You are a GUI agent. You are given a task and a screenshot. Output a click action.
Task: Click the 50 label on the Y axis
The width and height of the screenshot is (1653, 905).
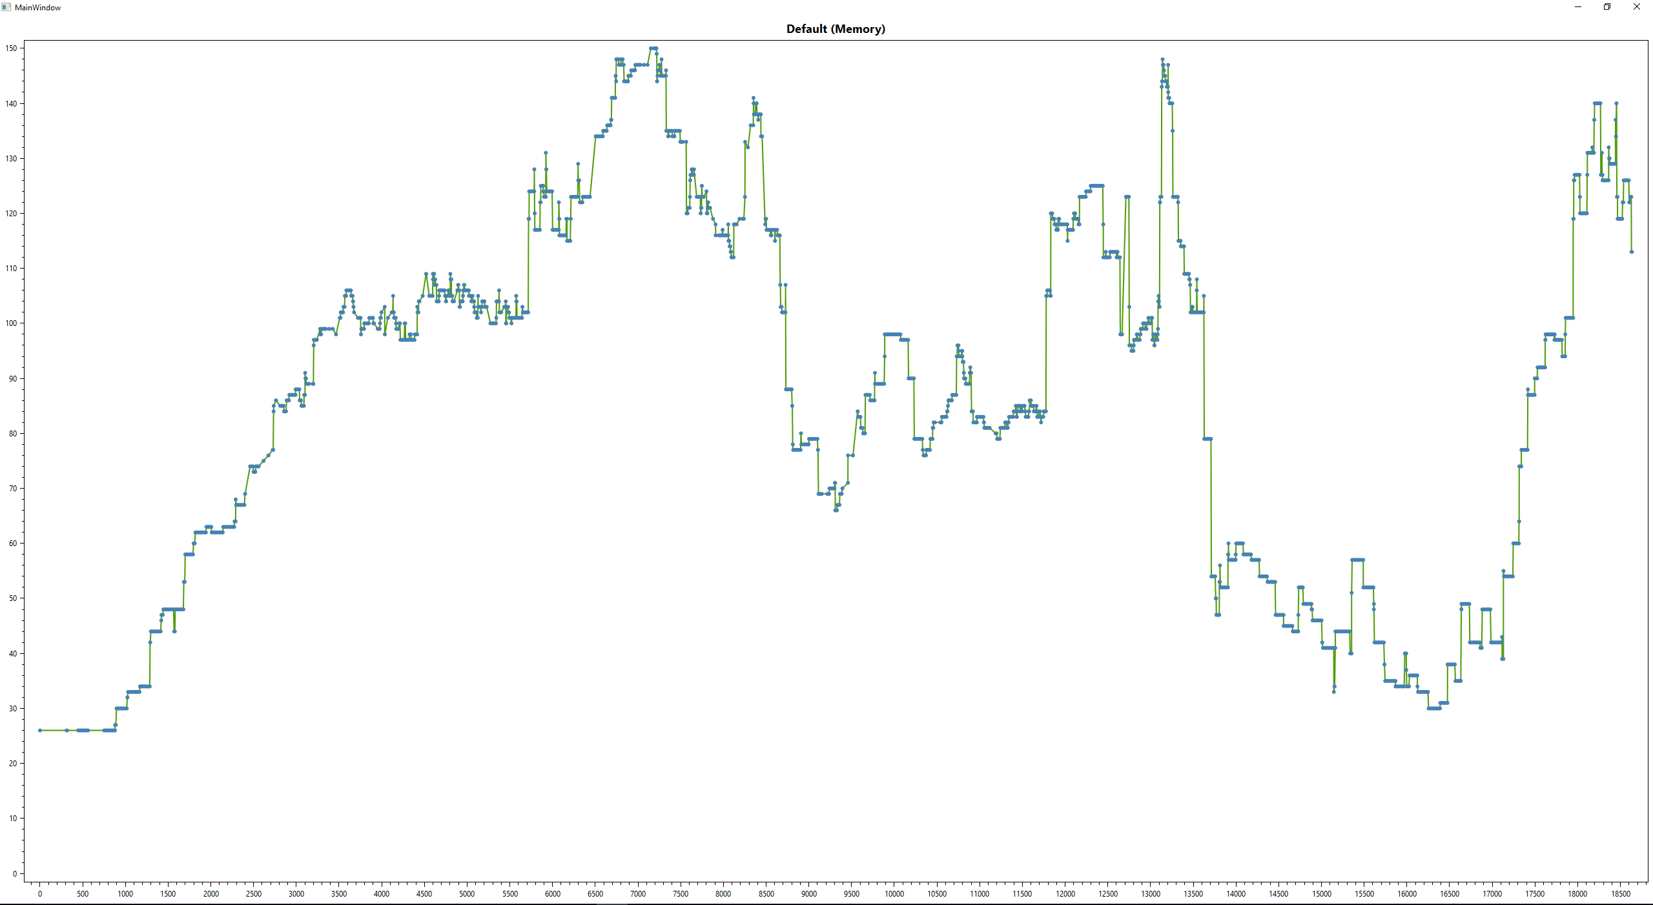click(x=13, y=598)
